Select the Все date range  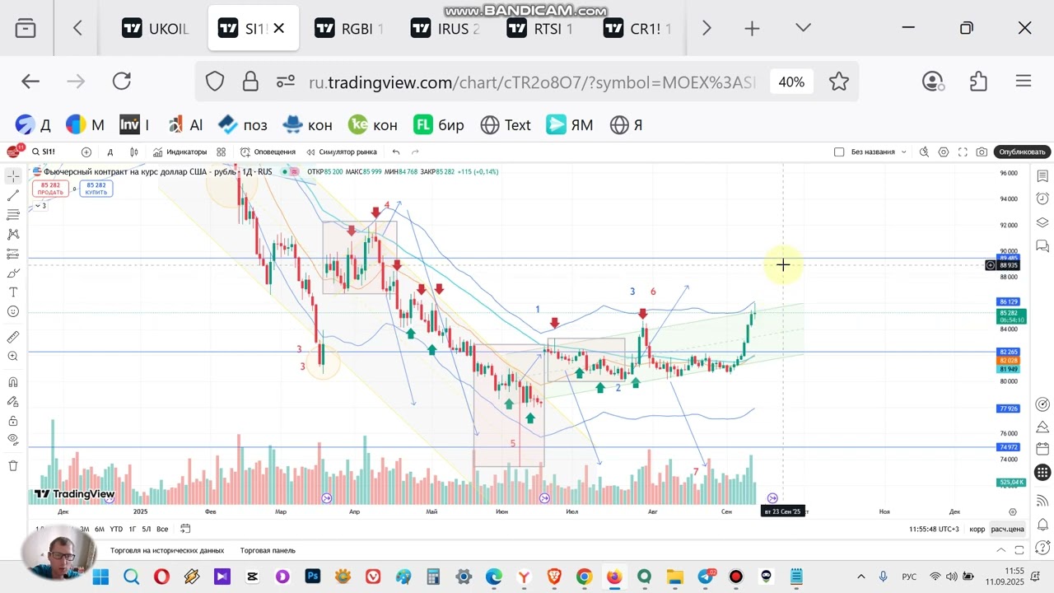(x=162, y=529)
